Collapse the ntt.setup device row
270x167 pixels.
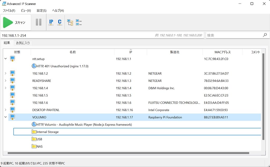[x=6, y=59]
